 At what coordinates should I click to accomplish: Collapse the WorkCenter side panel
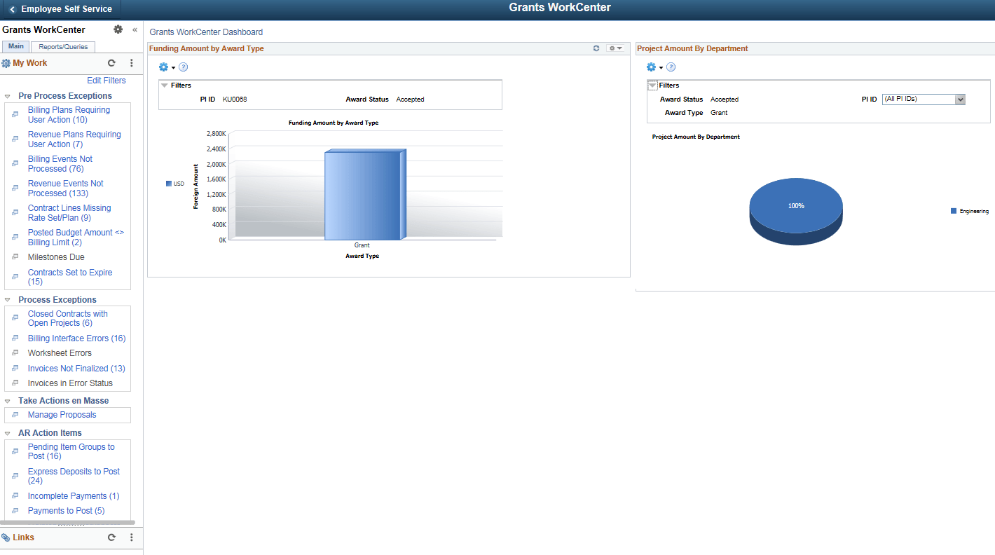tap(135, 30)
